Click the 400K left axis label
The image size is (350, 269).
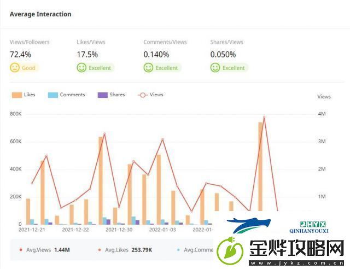click(x=16, y=169)
